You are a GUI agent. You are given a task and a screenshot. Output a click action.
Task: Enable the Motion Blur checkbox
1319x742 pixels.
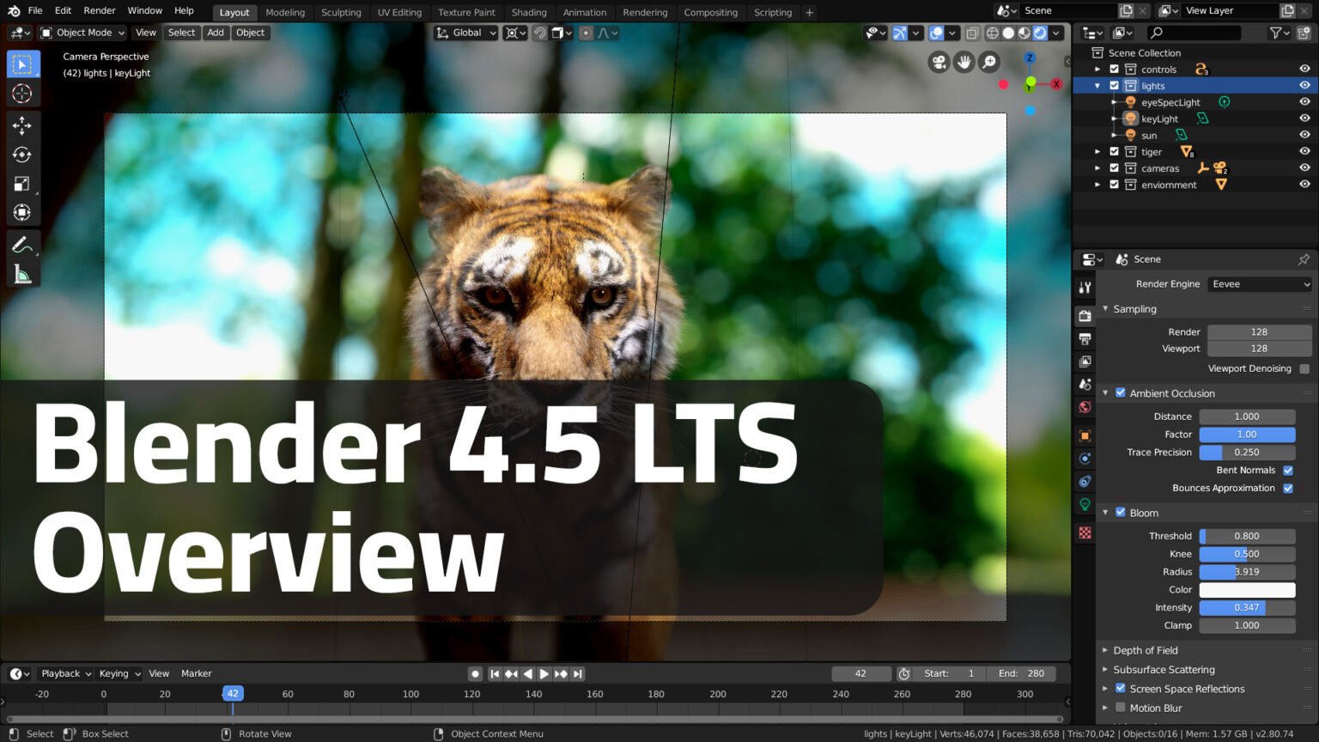click(x=1121, y=708)
